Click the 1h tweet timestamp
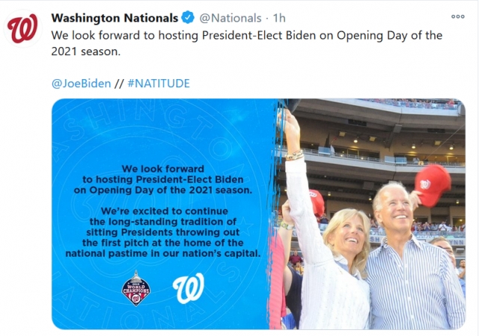This screenshot has width=479, height=336. (279, 18)
